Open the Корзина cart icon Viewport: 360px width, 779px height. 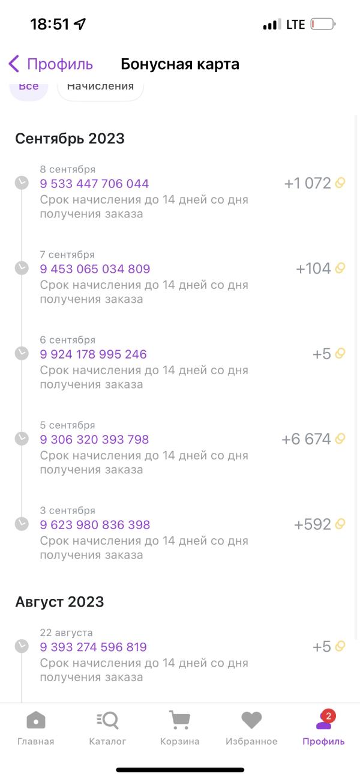click(179, 720)
